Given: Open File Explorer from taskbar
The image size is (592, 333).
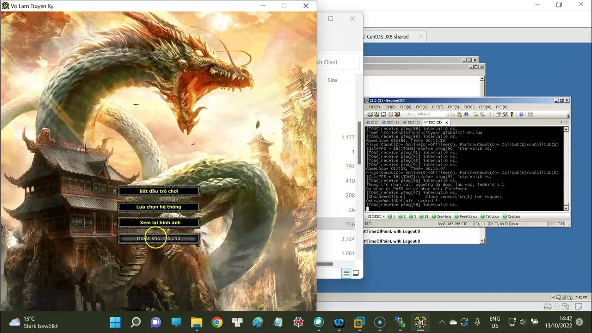Looking at the screenshot, I should tap(197, 322).
